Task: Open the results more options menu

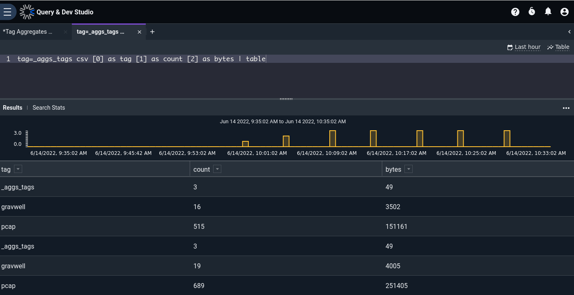Action: click(566, 108)
